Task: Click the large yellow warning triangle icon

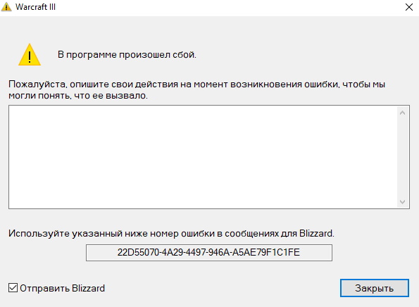Action: point(30,54)
